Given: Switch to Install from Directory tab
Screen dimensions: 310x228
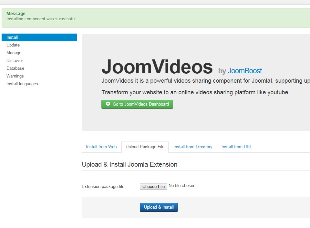Looking at the screenshot, I should coord(193,147).
